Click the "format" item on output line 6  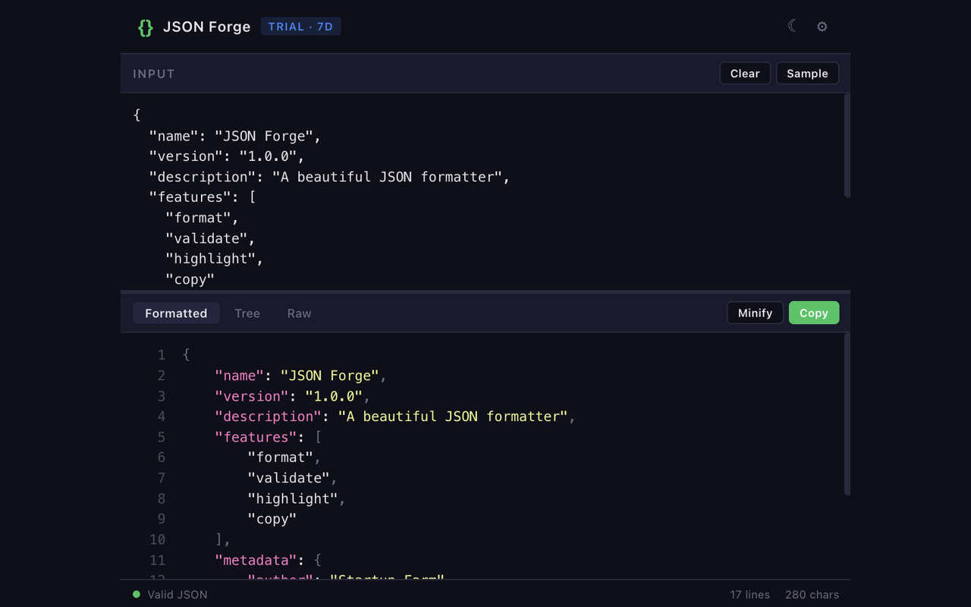click(281, 458)
